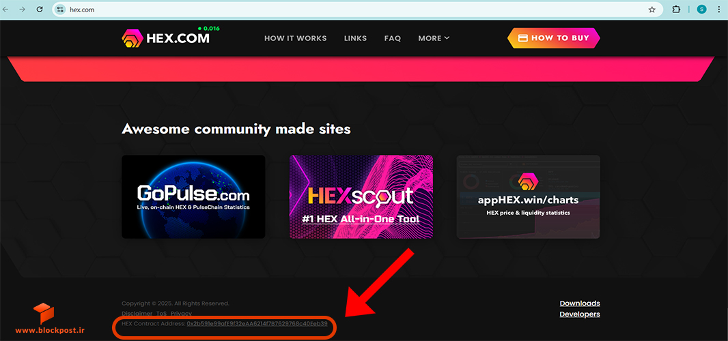728x341 pixels.
Task: Open the FAQ page
Action: (392, 38)
